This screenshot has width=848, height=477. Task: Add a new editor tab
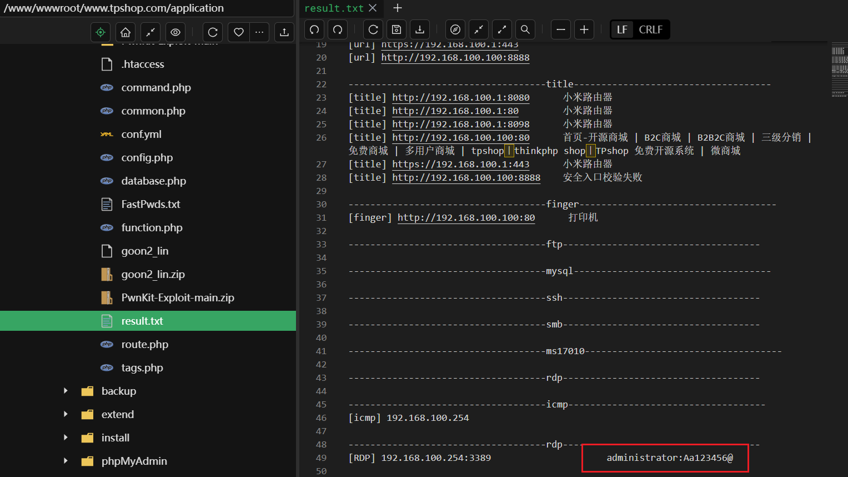(397, 8)
